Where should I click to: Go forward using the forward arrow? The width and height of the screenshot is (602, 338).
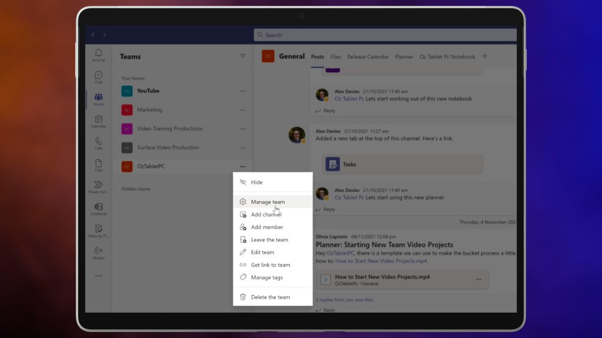(104, 35)
